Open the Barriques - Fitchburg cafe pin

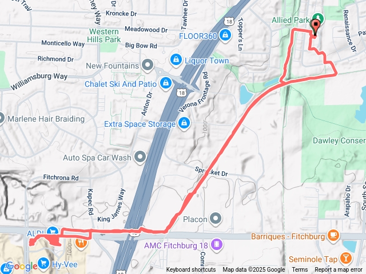tap(333, 236)
